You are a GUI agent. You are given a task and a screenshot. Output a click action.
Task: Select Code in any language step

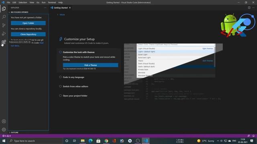[x=73, y=77]
